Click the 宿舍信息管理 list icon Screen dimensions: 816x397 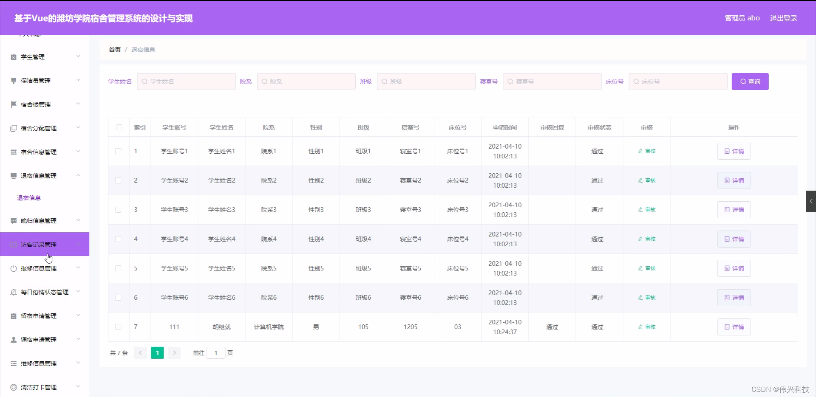pyautogui.click(x=13, y=152)
